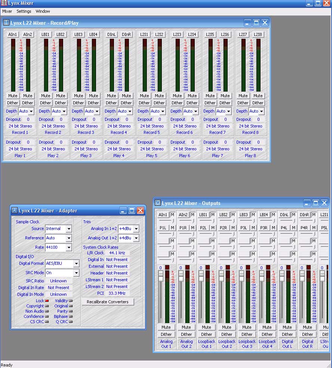Toggle Dither for DInL in Record/Play
Screen dimensions: 332x368
coord(111,103)
